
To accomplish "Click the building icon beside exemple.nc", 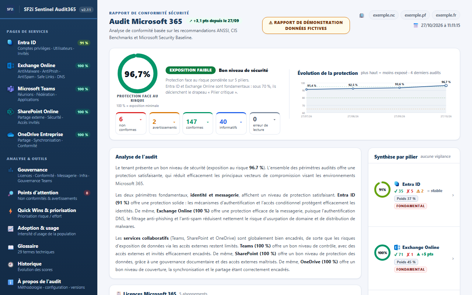I will coord(362,15).
